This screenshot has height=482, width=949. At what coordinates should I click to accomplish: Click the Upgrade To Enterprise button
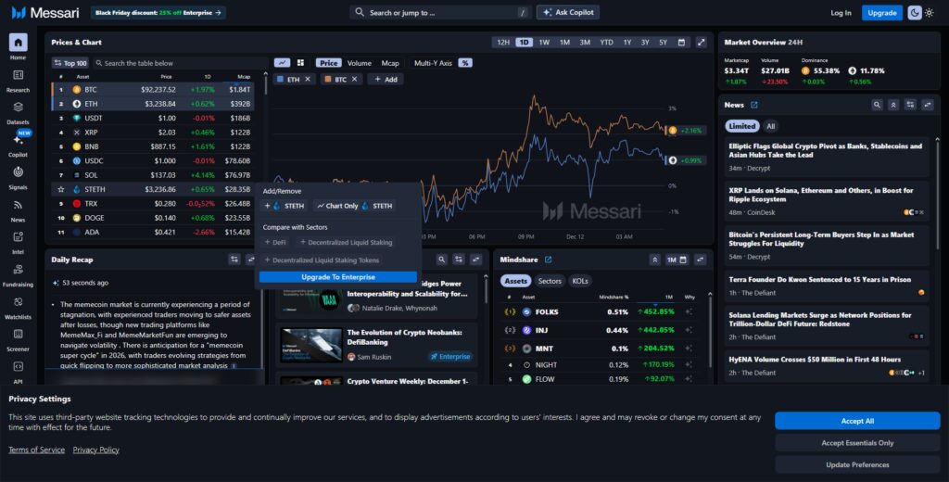[x=338, y=277]
